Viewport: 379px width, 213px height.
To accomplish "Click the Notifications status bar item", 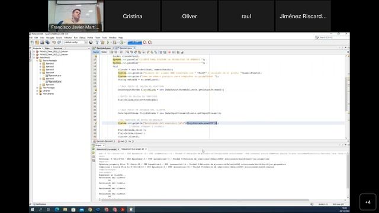I will point(40,204).
